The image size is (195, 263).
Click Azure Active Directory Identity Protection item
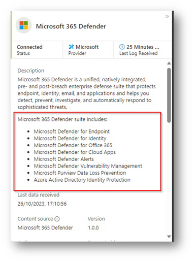point(82,180)
